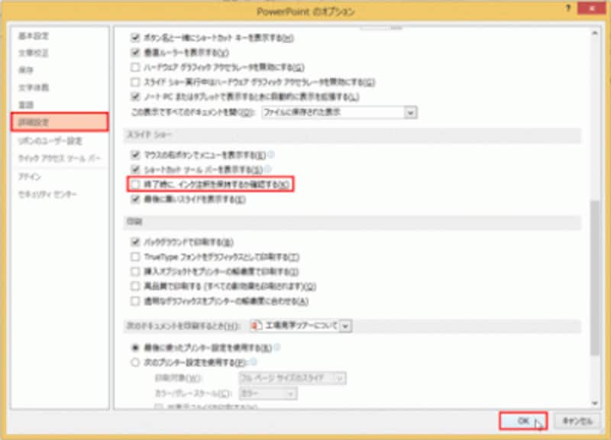Toggle ボタン名と一緒にショートカット キーを表示する checkbox
The height and width of the screenshot is (440, 611).
coord(135,37)
